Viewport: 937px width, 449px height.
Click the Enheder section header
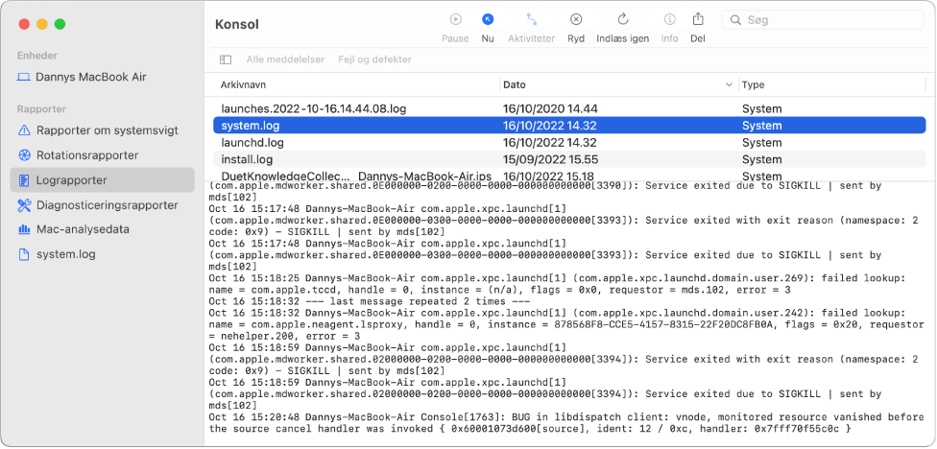click(37, 56)
